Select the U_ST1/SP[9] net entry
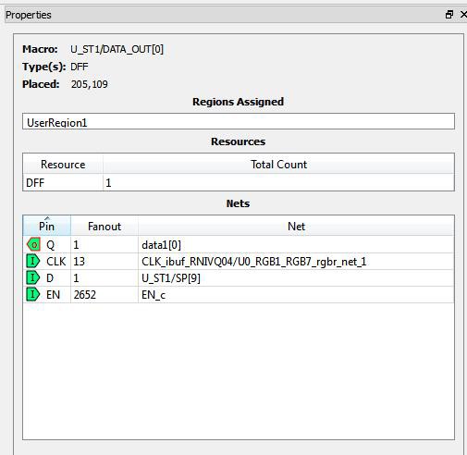This screenshot has height=455, width=467. point(171,278)
